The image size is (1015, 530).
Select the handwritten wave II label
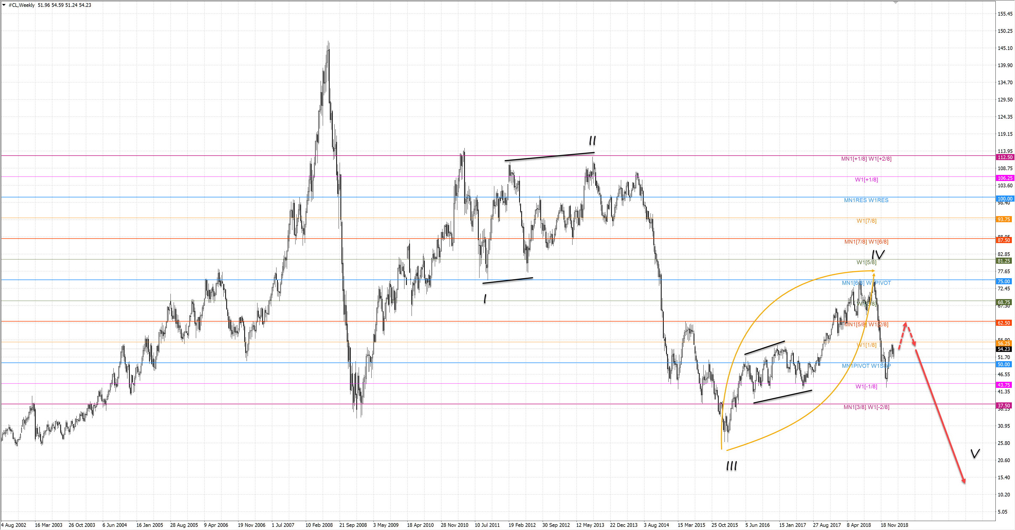(592, 141)
